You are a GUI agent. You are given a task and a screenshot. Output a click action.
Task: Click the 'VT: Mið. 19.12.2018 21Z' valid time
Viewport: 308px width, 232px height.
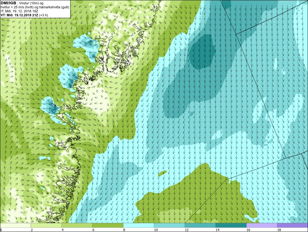[x=19, y=15]
